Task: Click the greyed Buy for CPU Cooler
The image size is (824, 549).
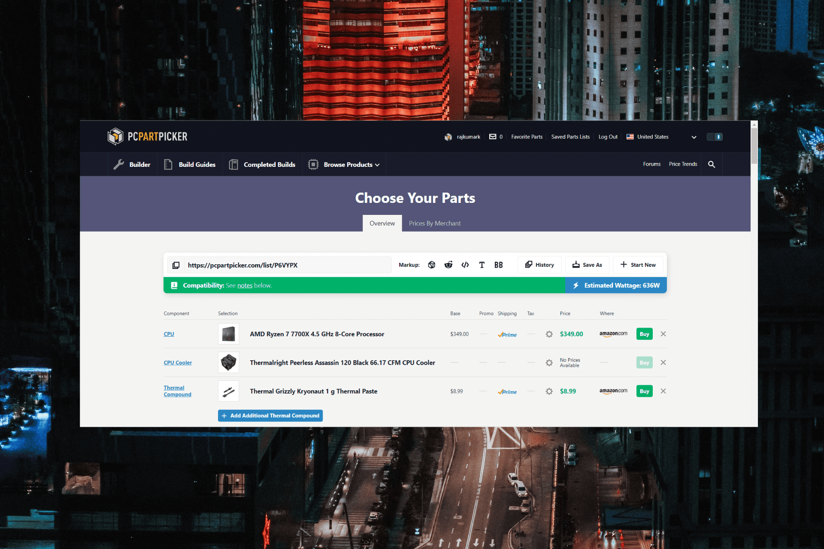Action: 644,362
